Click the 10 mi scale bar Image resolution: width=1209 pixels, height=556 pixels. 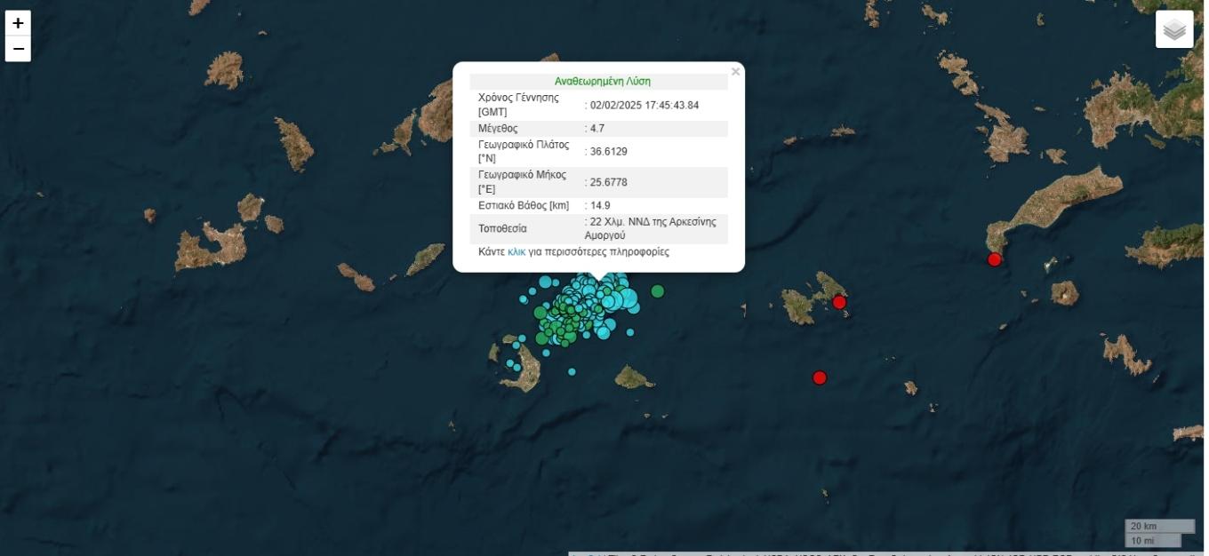click(1153, 540)
